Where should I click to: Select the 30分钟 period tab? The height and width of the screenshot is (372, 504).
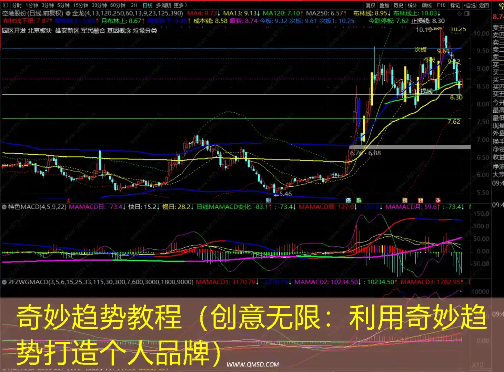pyautogui.click(x=99, y=5)
